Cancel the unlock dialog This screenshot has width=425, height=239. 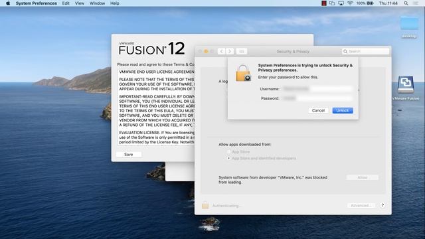click(x=318, y=110)
